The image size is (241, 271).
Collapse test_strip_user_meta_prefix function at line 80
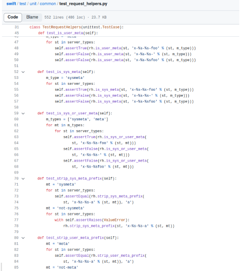23,238
